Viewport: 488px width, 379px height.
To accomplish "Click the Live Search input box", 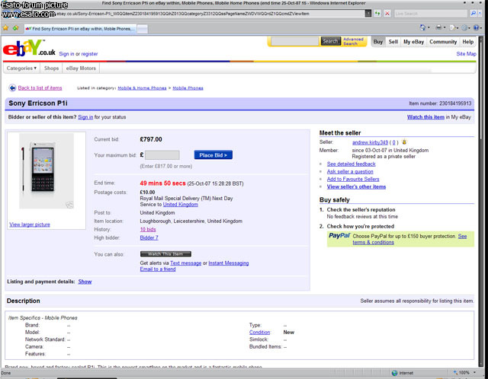I will click(x=431, y=14).
